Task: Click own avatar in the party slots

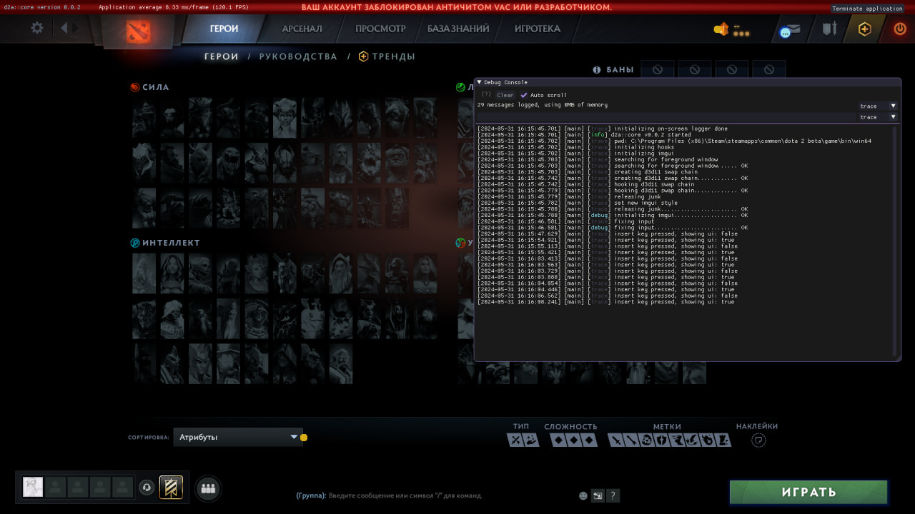Action: point(33,488)
